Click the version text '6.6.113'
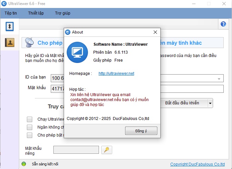This screenshot has width=232, height=169. (121, 52)
